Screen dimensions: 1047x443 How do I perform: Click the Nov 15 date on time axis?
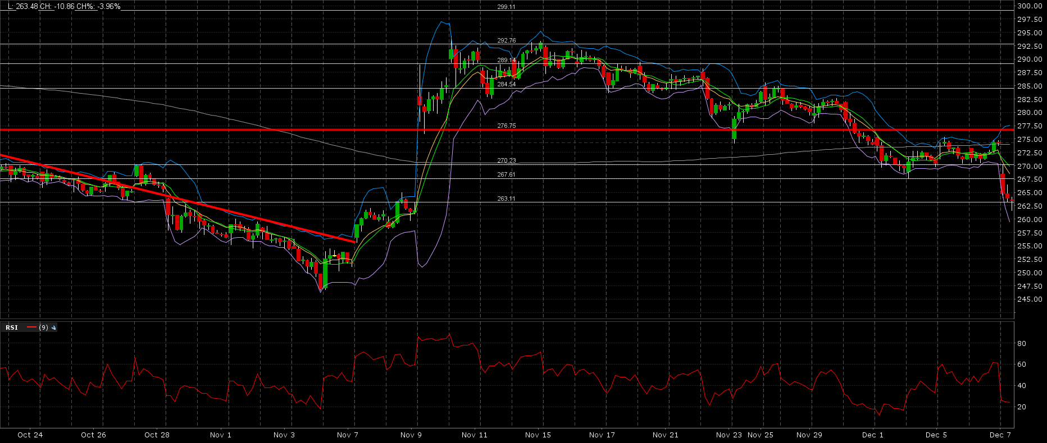pyautogui.click(x=538, y=435)
